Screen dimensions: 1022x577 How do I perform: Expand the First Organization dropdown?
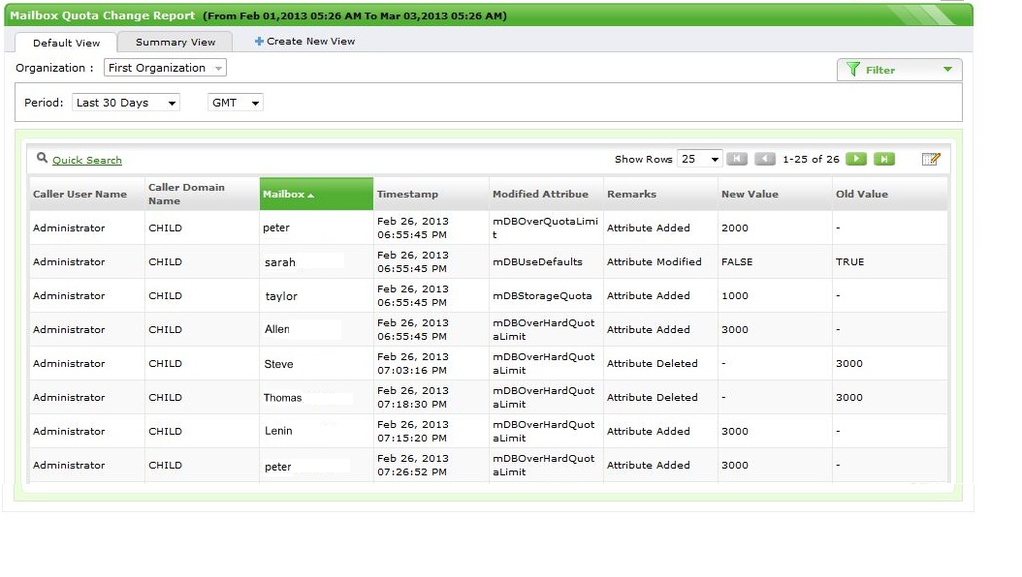pos(165,69)
